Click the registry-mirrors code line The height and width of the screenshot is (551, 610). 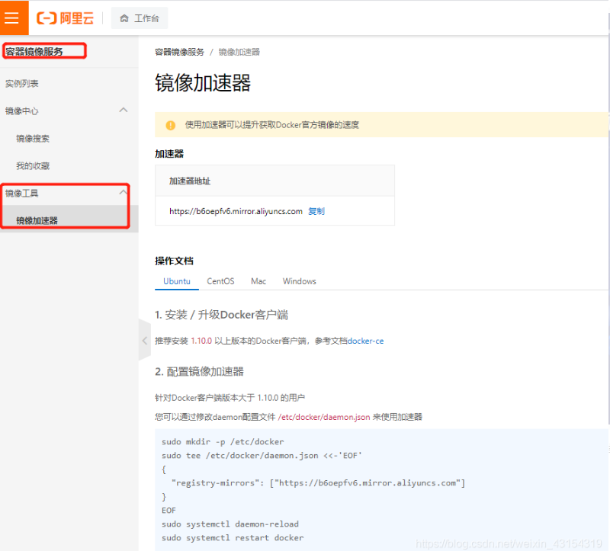click(x=318, y=483)
